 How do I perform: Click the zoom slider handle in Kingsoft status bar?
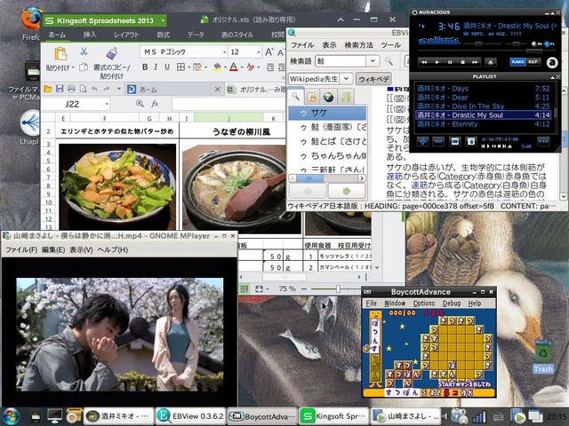338,288
